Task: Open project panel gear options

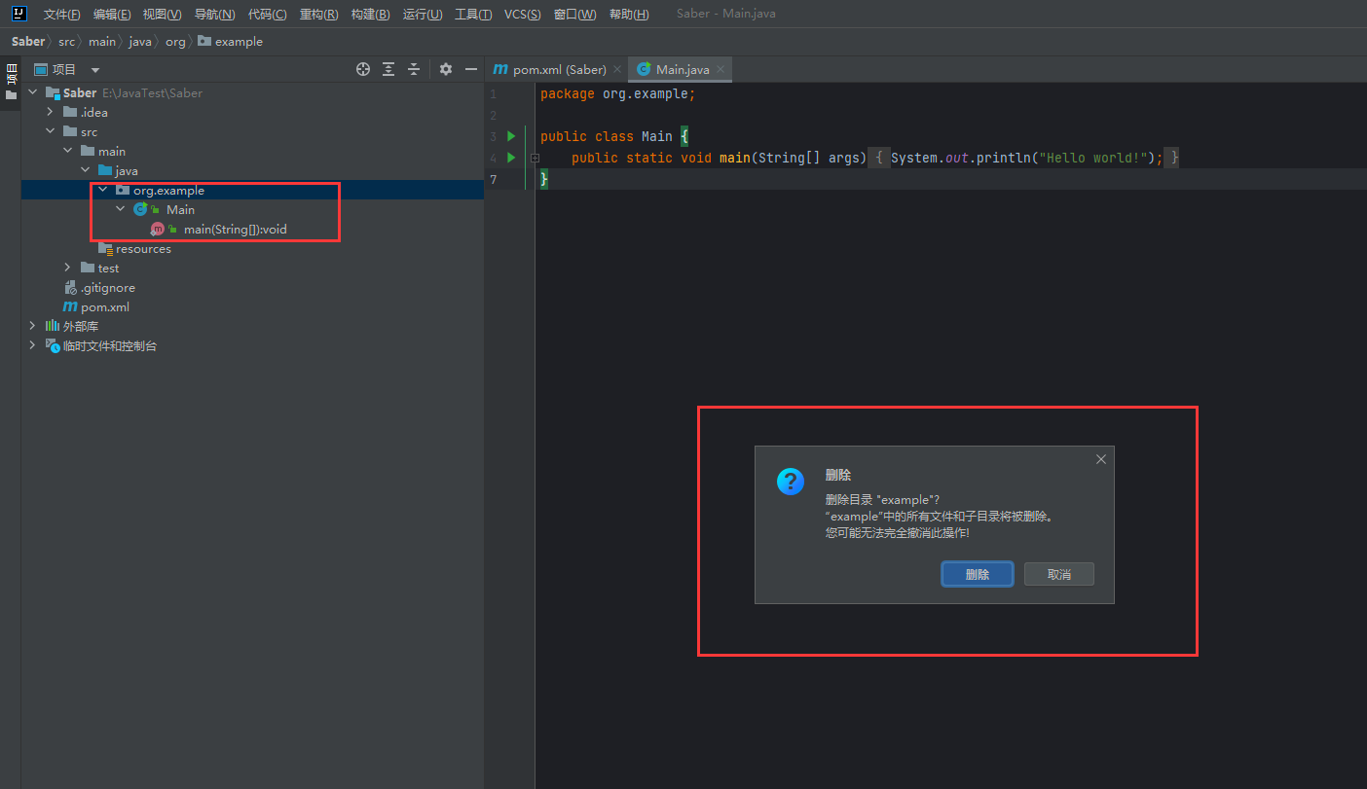Action: click(x=446, y=69)
